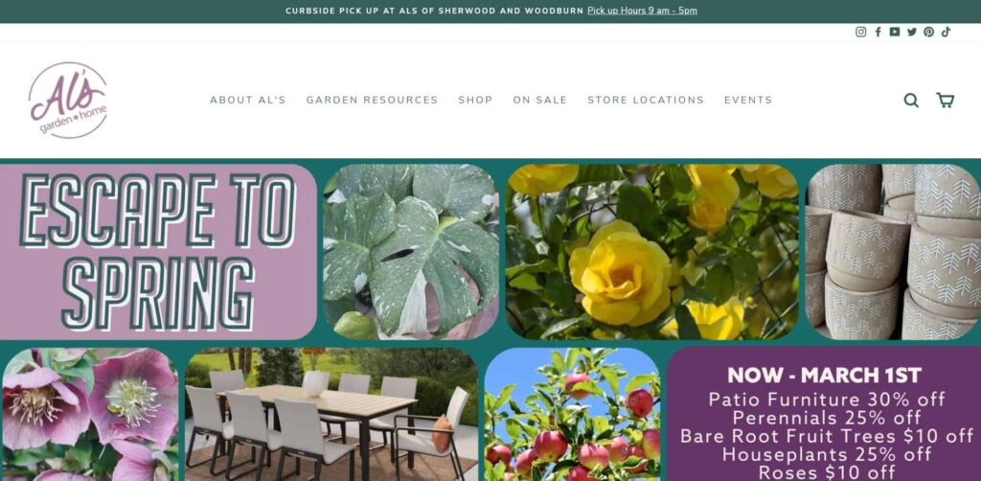
Task: Follow Pick up Hours 9am-5pm link
Action: click(642, 11)
